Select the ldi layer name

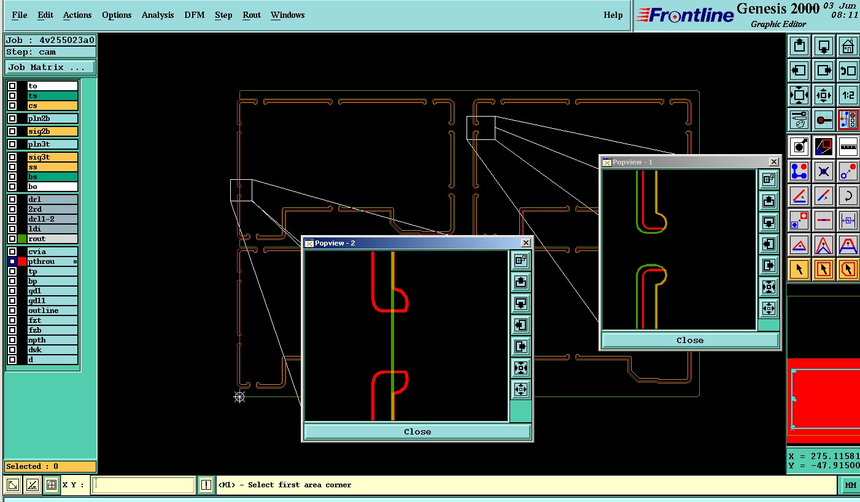tap(53, 229)
